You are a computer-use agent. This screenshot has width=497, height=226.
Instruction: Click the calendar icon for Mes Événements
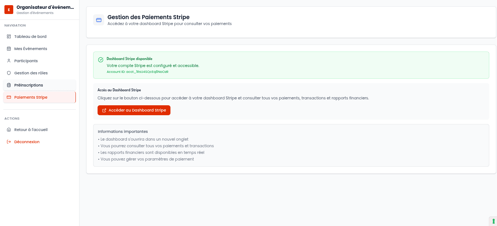click(9, 49)
